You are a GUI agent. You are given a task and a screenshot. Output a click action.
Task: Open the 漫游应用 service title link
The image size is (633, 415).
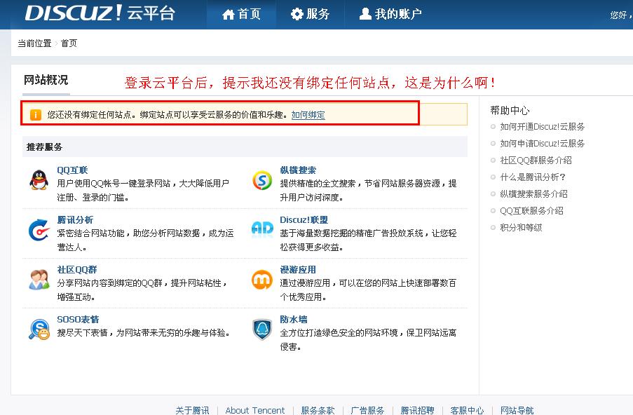coord(298,270)
